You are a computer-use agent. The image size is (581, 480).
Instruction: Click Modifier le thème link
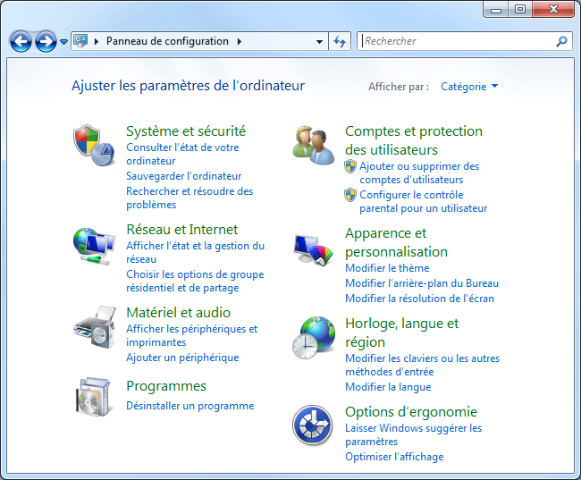tap(387, 268)
